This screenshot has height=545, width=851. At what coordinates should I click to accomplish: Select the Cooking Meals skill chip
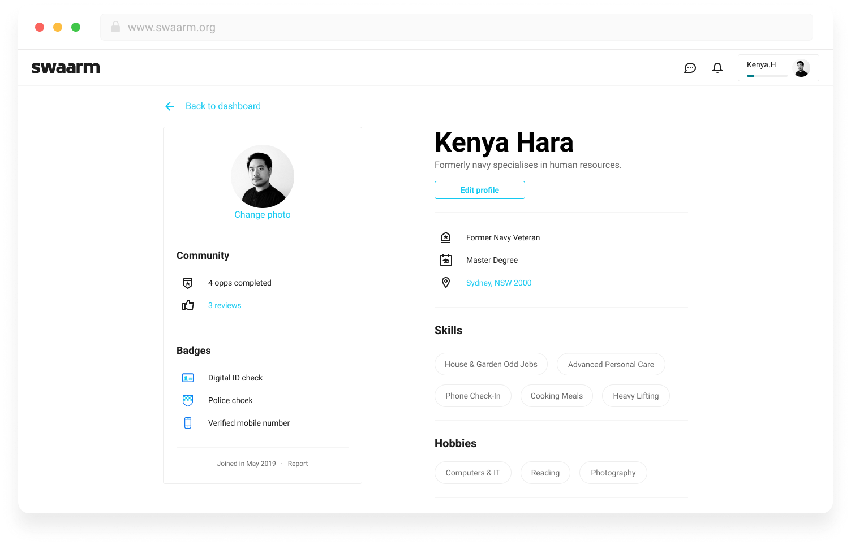[x=556, y=396]
